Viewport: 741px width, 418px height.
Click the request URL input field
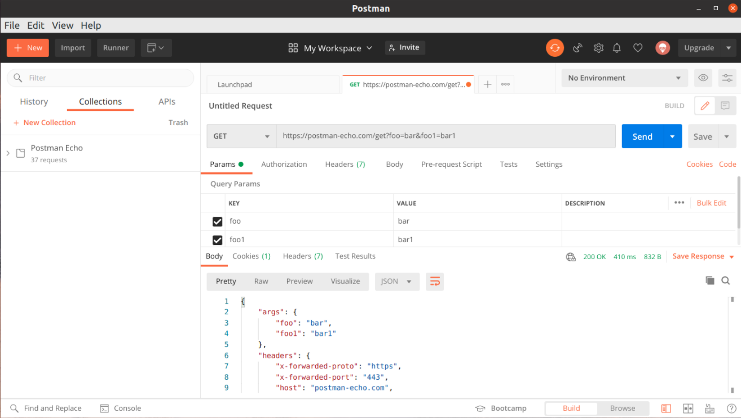[446, 136]
